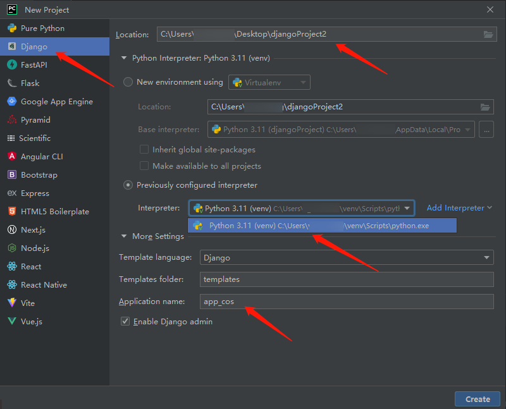Click the Next.js N icon
Screen dimensions: 506x409
click(12, 229)
